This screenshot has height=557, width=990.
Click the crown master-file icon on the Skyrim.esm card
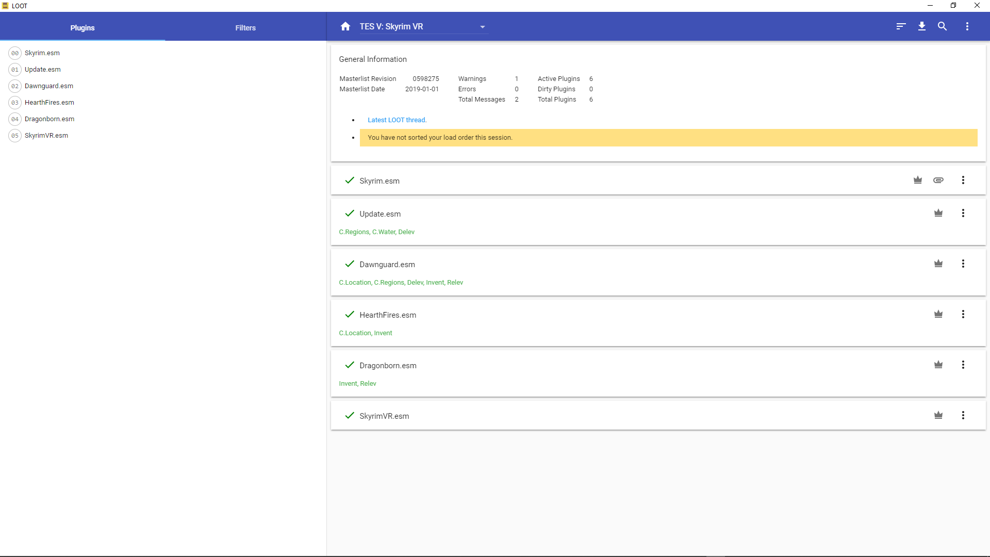[x=918, y=180]
